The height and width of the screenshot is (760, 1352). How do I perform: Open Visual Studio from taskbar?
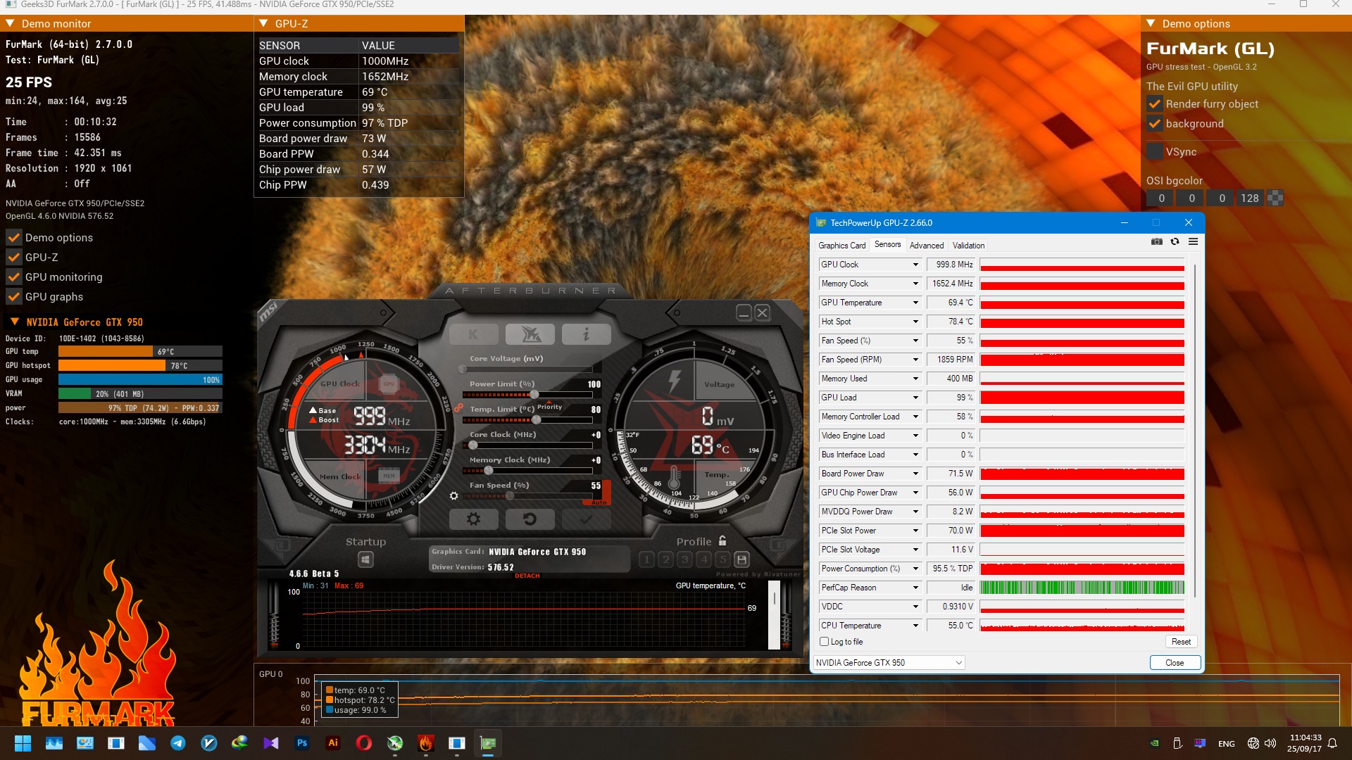pyautogui.click(x=271, y=743)
